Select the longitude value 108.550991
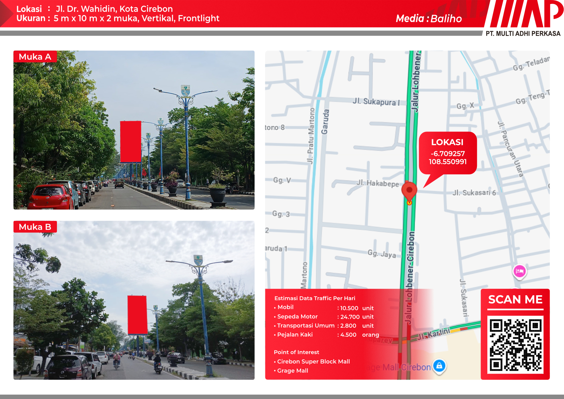 coord(448,162)
